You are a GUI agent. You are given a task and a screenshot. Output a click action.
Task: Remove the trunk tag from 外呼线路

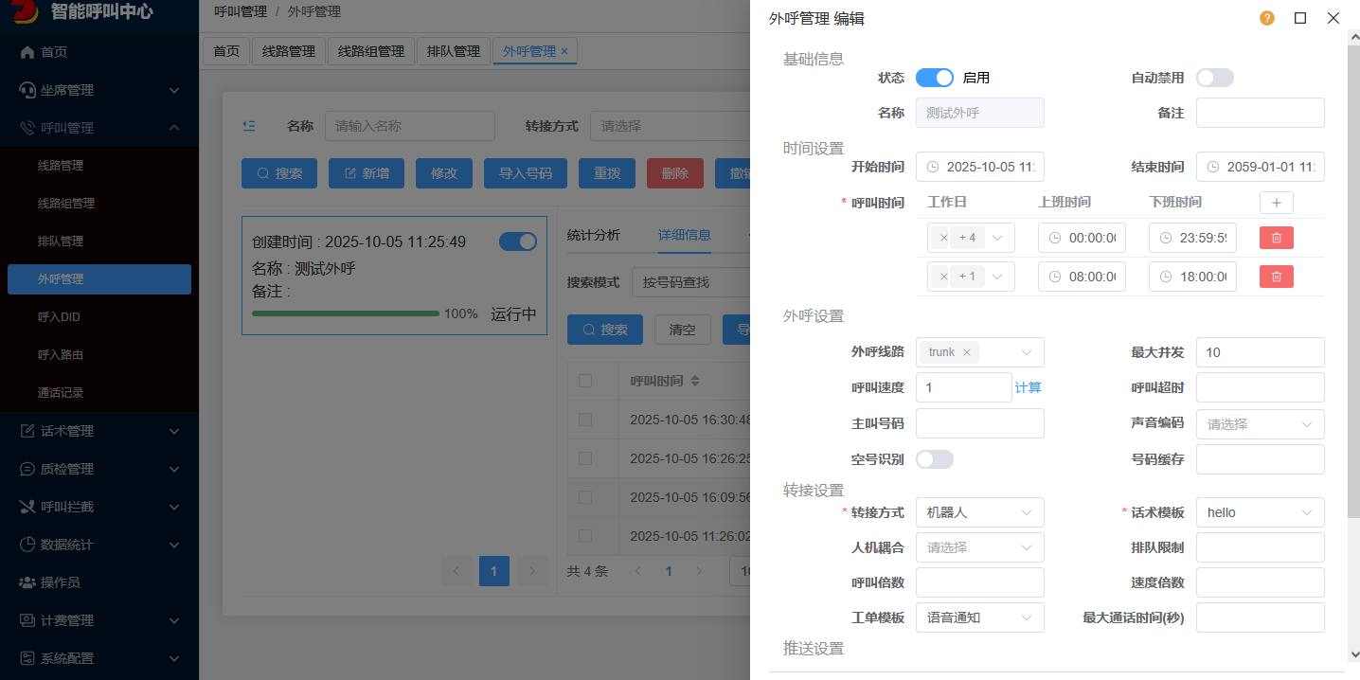coord(966,352)
